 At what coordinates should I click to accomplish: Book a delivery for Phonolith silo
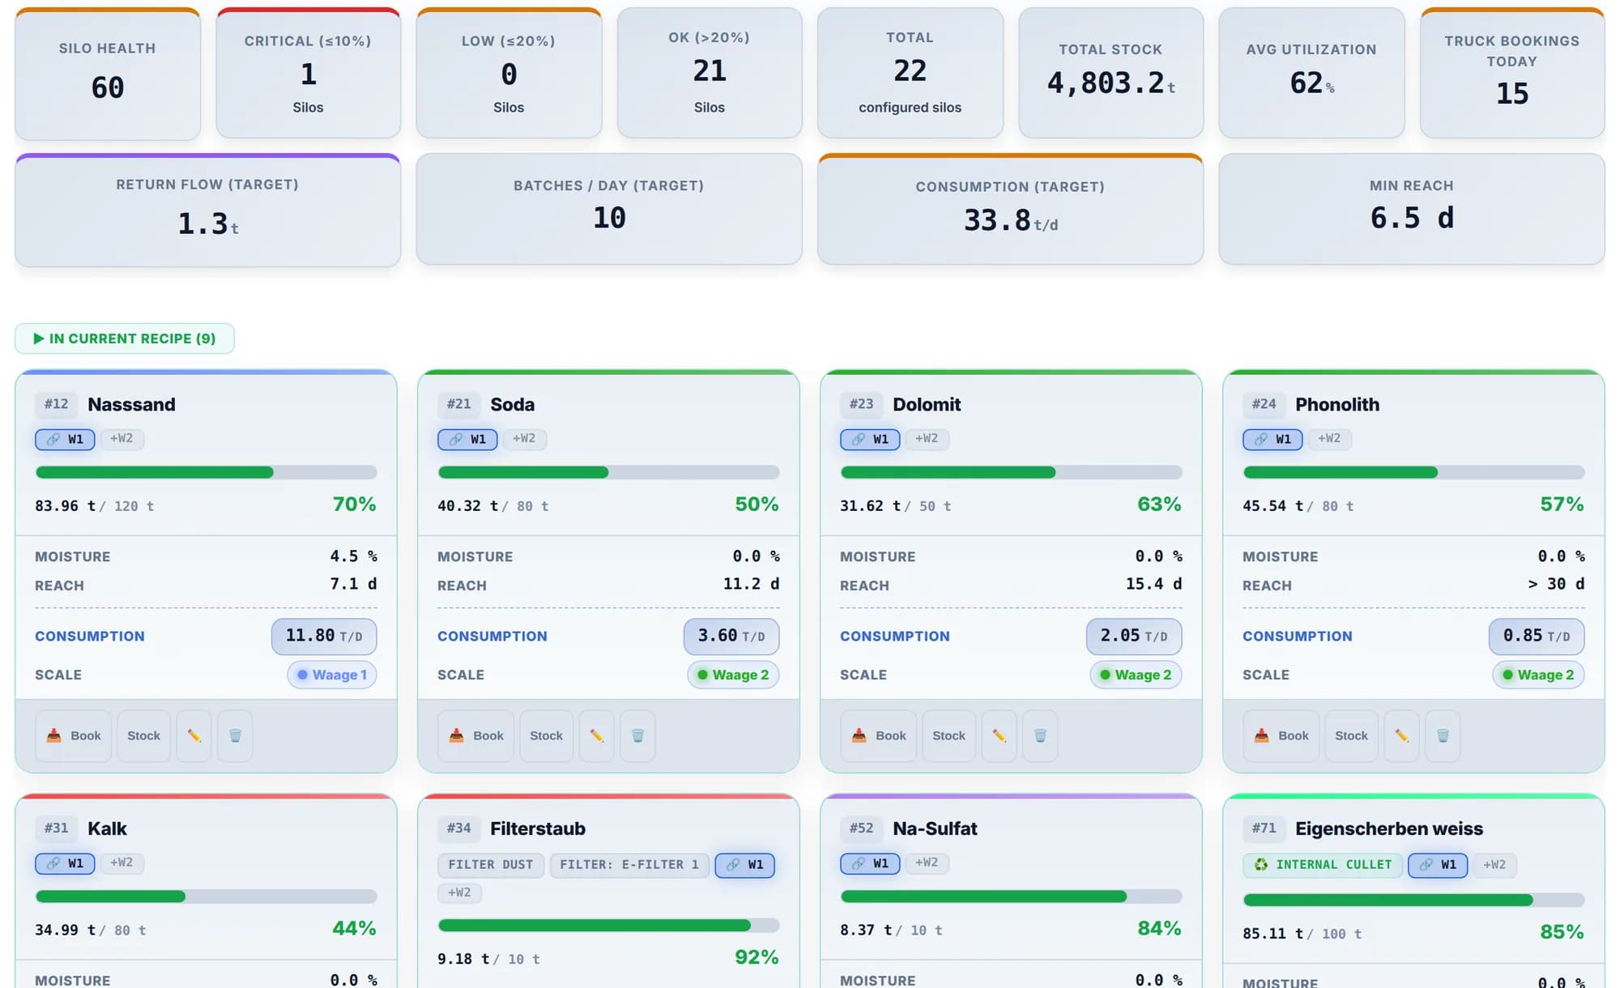[1281, 735]
